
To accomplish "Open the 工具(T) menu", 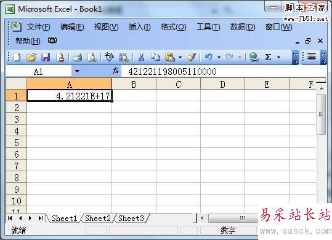I will pyautogui.click(x=208, y=27).
